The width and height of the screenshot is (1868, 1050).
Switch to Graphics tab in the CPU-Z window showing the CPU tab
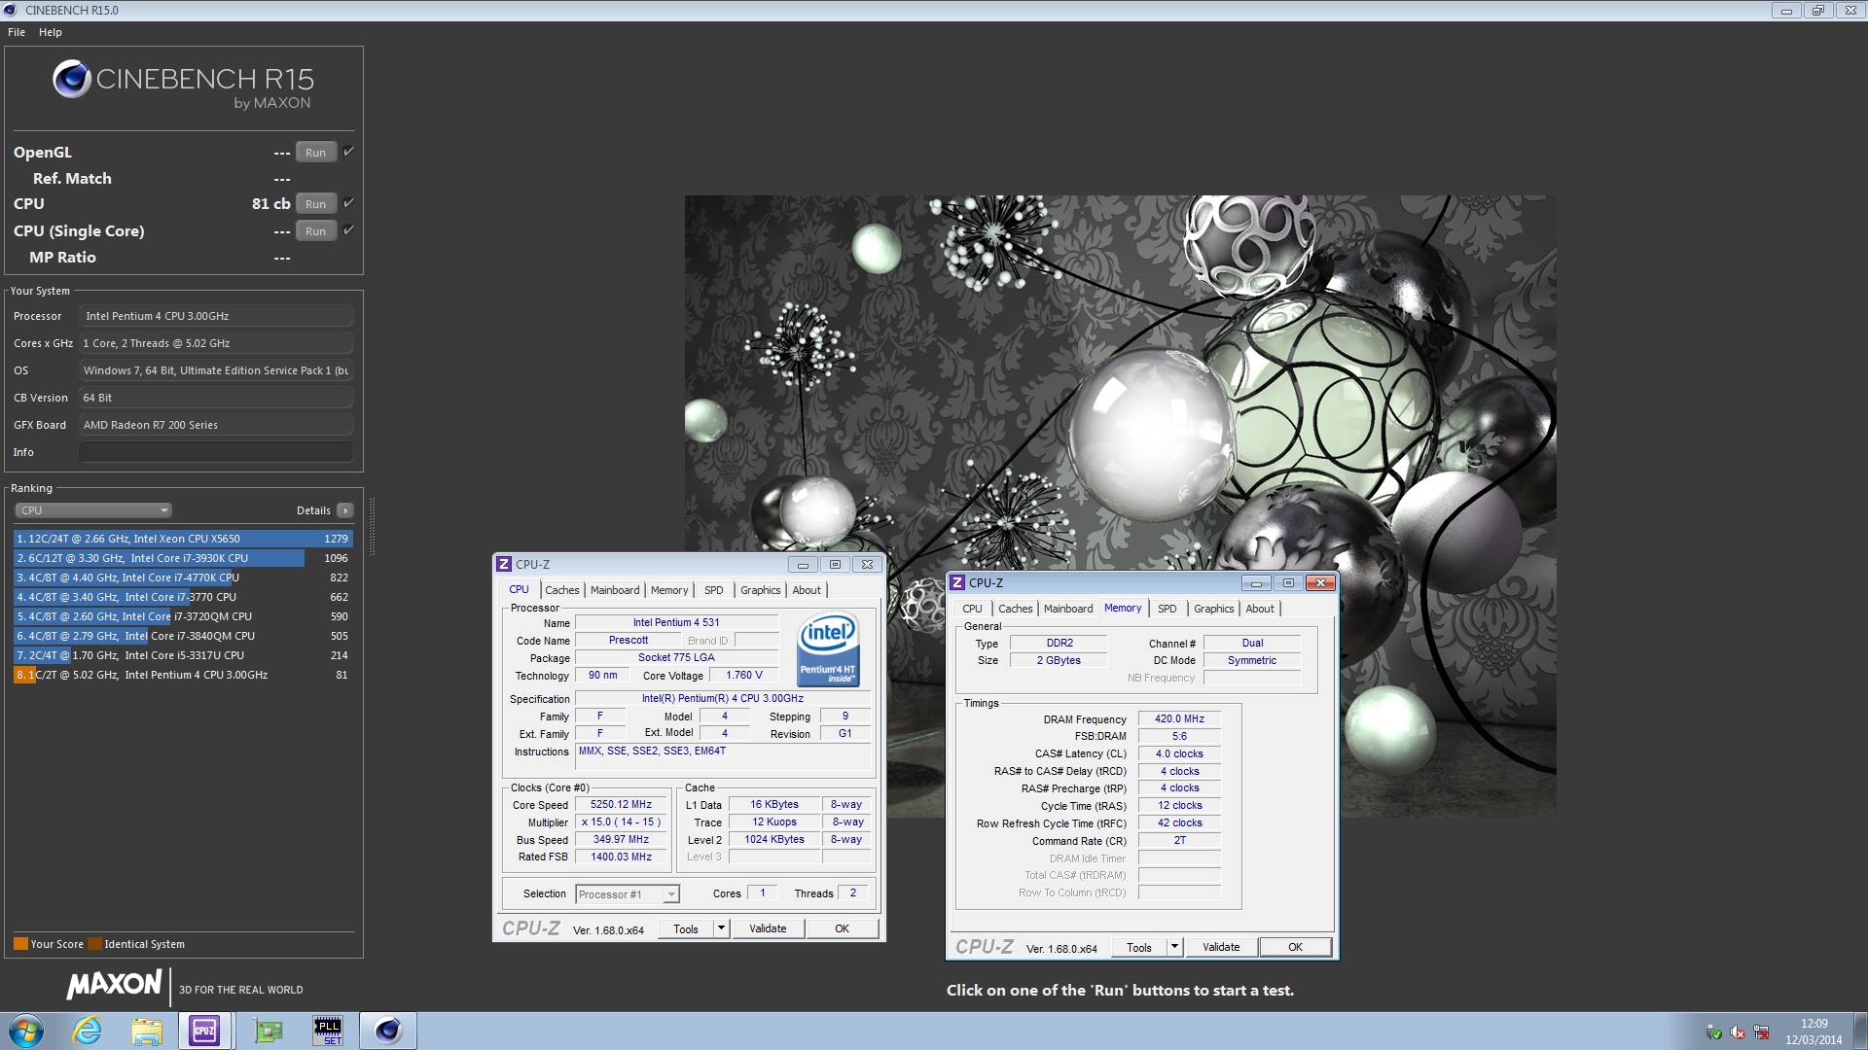coord(760,590)
